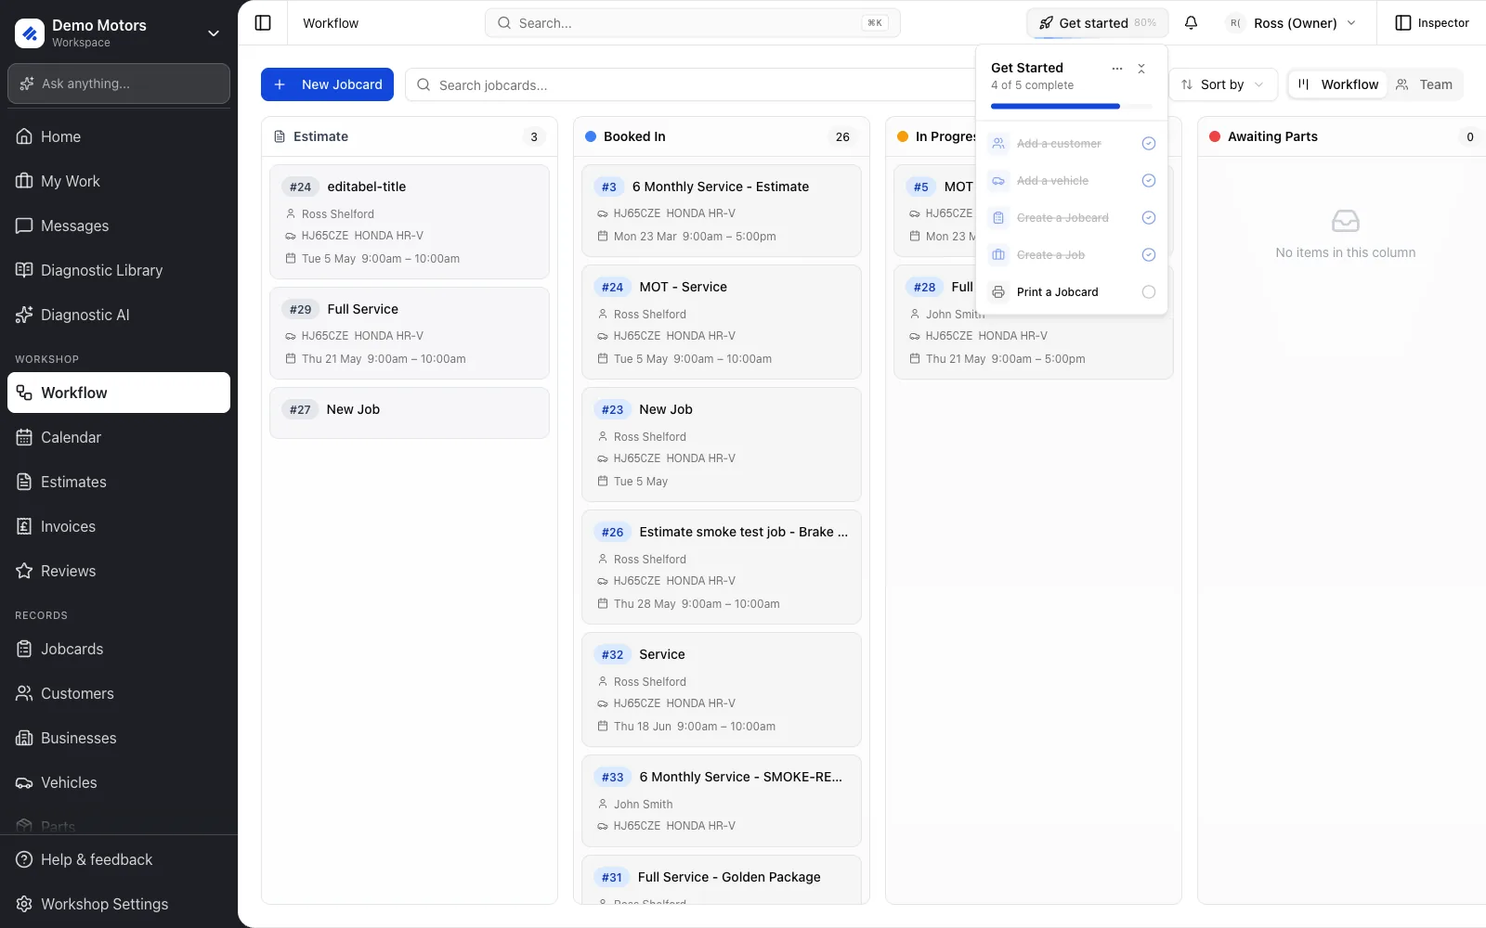Image resolution: width=1486 pixels, height=928 pixels.
Task: Select the Workflow sidebar item
Action: [119, 393]
